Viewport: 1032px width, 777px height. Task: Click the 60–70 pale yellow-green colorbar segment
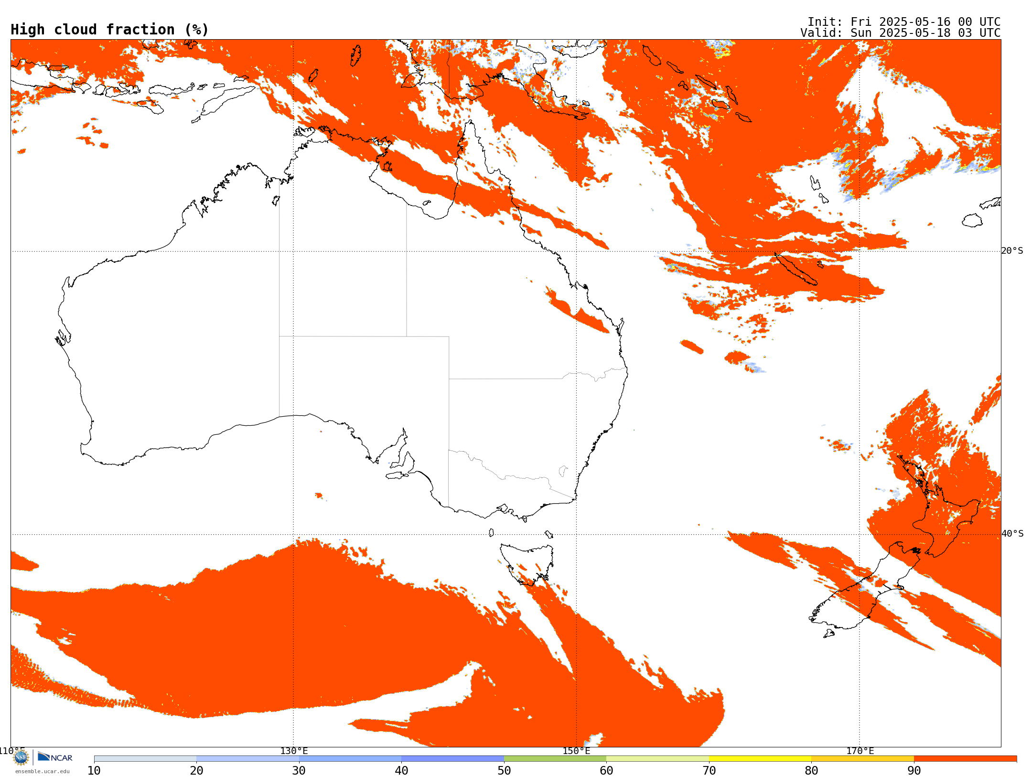point(657,759)
